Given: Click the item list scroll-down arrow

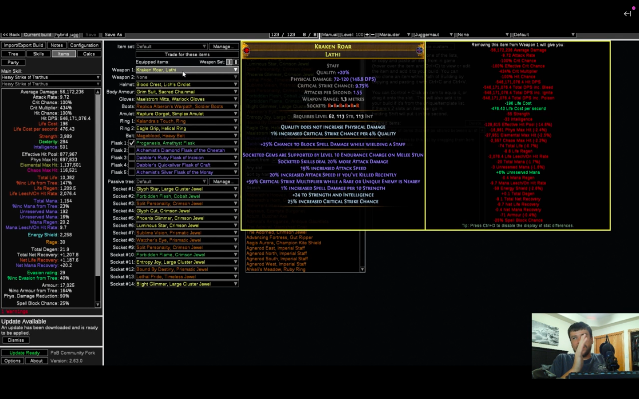Looking at the screenshot, I should (363, 269).
